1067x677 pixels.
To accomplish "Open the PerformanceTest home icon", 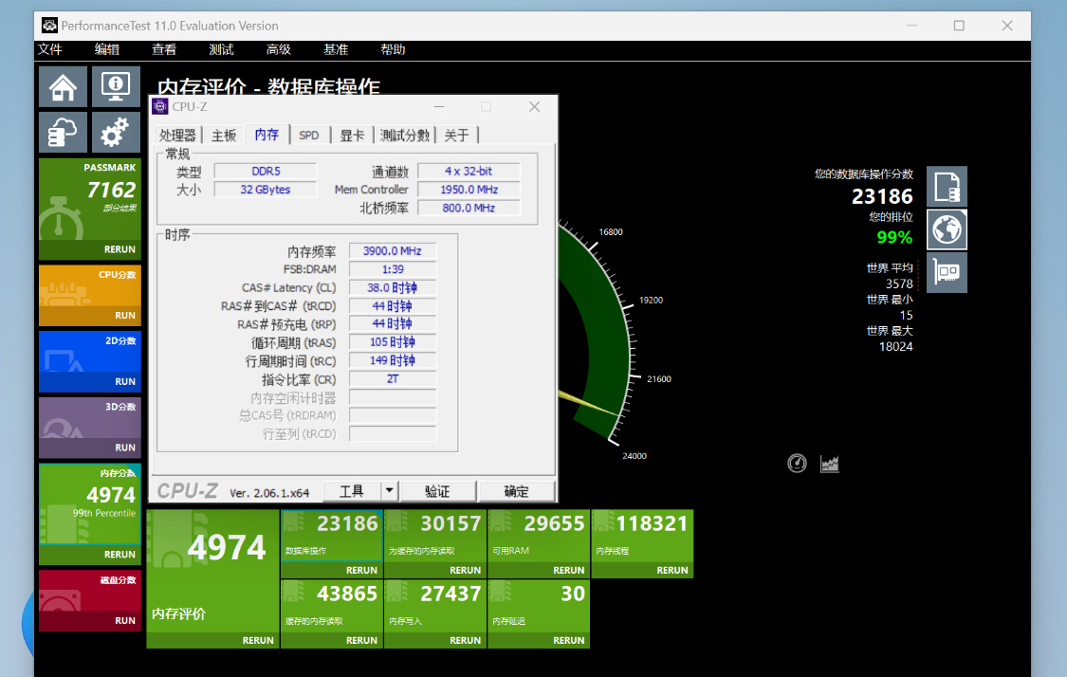I will [x=63, y=86].
